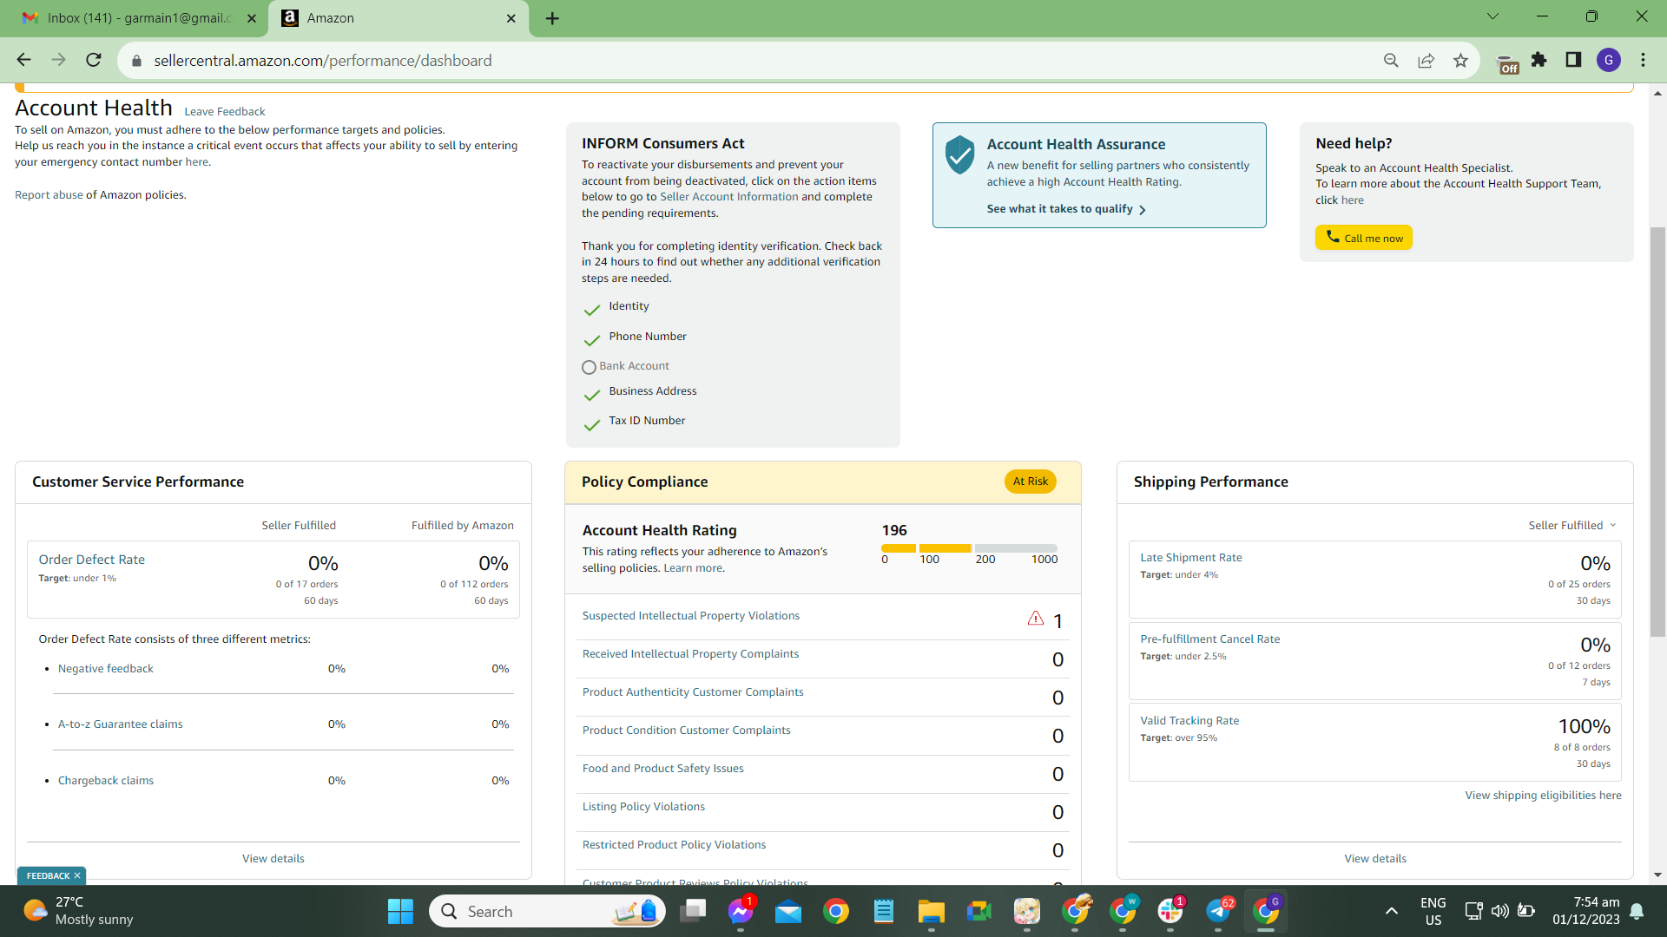
Task: Open the Extensions puzzle-piece menu
Action: pos(1539,60)
